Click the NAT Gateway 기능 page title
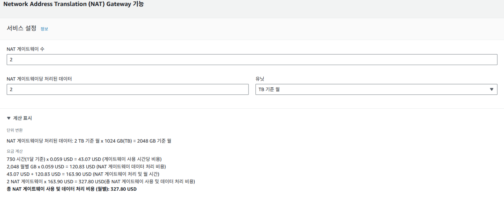The height and width of the screenshot is (206, 504). (73, 4)
